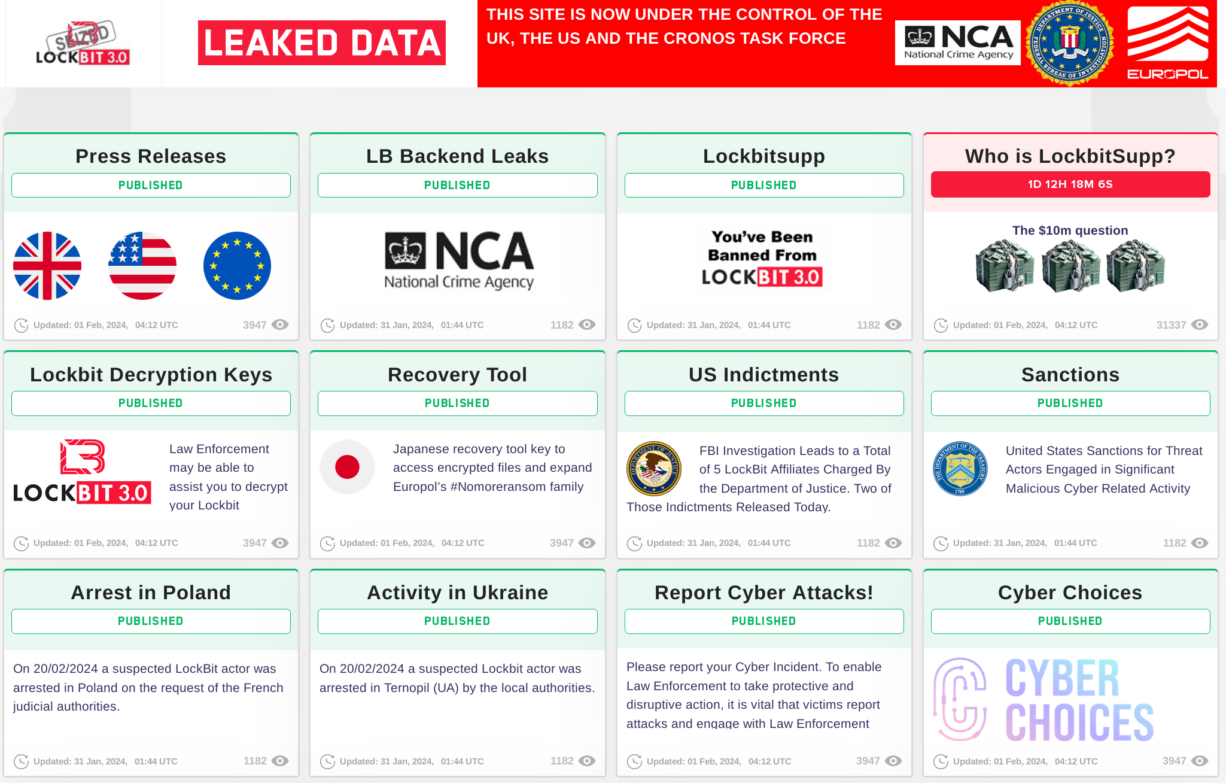Open the Activity in Ukraine tile header
The height and width of the screenshot is (783, 1226).
coord(457,592)
